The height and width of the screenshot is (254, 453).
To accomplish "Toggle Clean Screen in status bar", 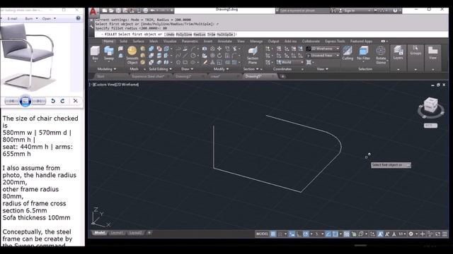I will [437, 234].
